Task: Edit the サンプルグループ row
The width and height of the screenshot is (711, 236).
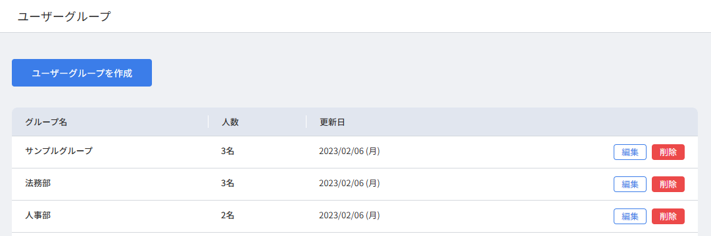Action: pos(630,152)
